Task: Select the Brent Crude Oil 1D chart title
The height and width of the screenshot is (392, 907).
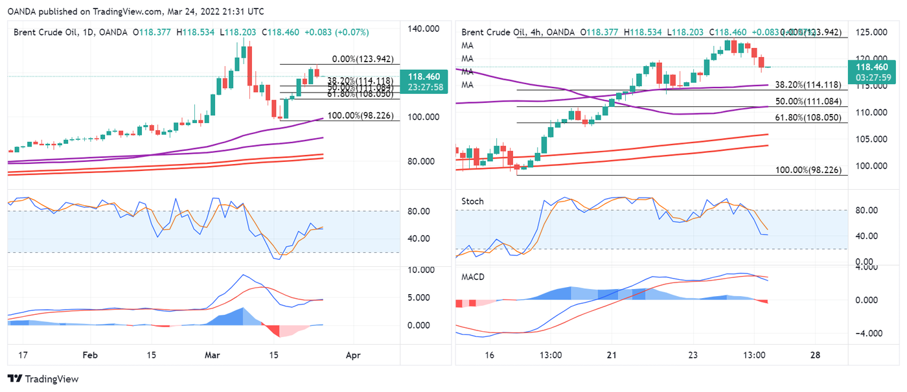Action: pos(70,31)
